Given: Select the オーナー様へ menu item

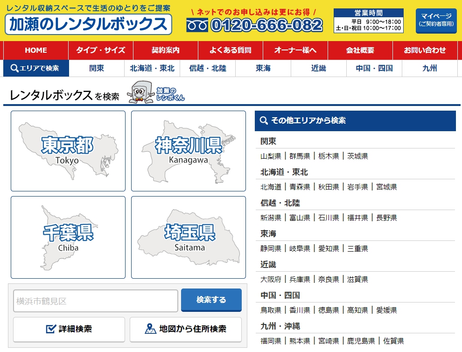Looking at the screenshot, I should pos(295,50).
